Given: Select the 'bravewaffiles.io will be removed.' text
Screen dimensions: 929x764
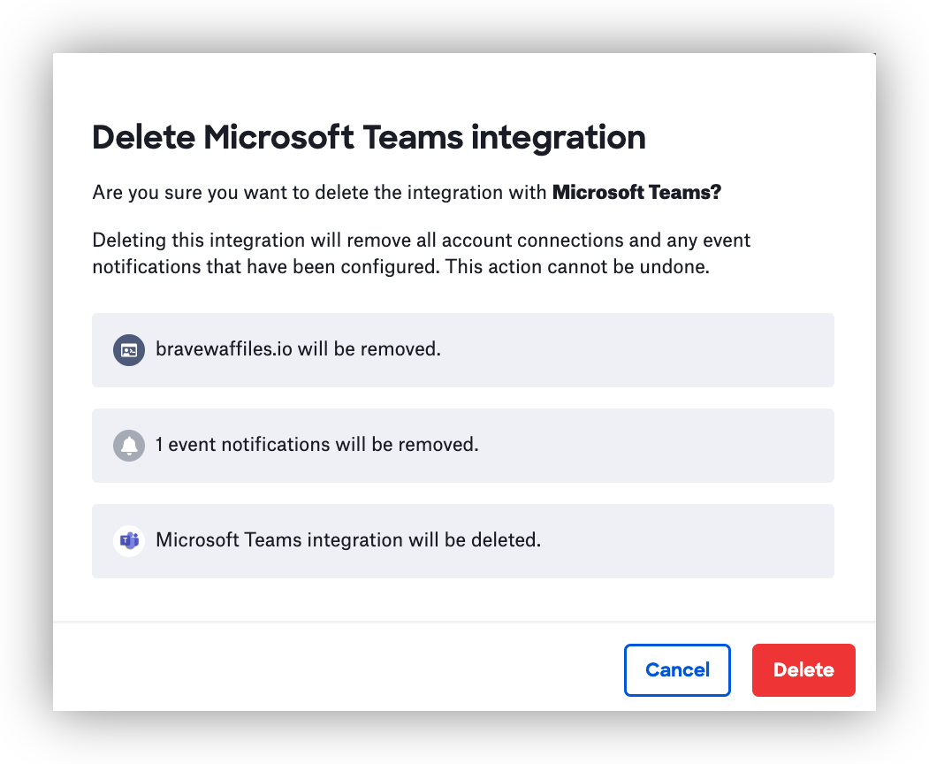Looking at the screenshot, I should [x=298, y=349].
